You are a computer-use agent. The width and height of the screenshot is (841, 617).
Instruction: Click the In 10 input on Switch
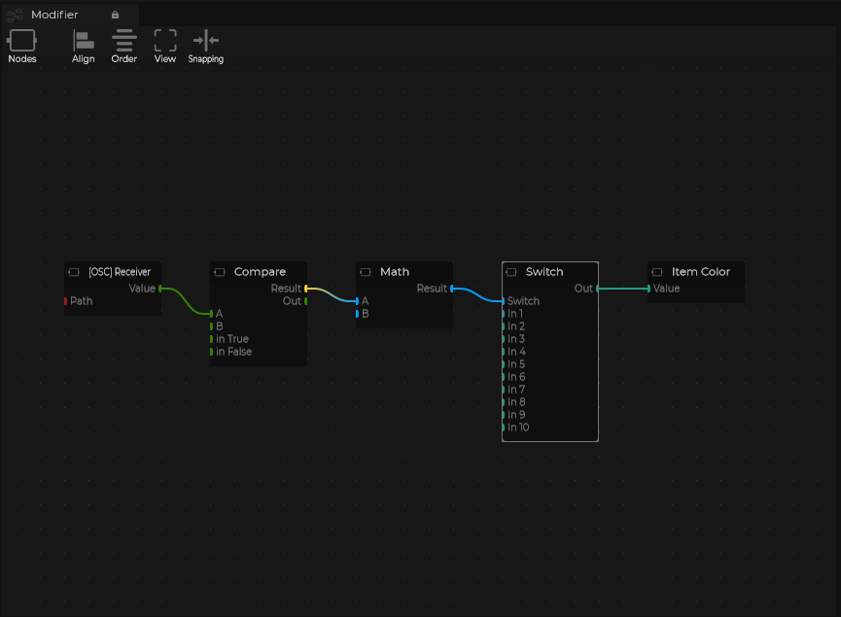click(504, 428)
